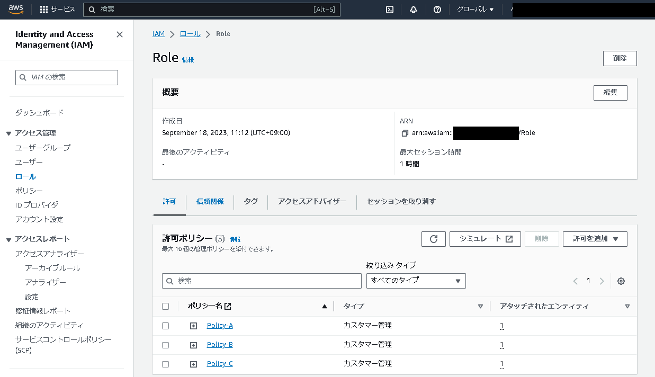This screenshot has width=655, height=377.
Task: Close the IAM navigation panel
Action: [x=120, y=34]
